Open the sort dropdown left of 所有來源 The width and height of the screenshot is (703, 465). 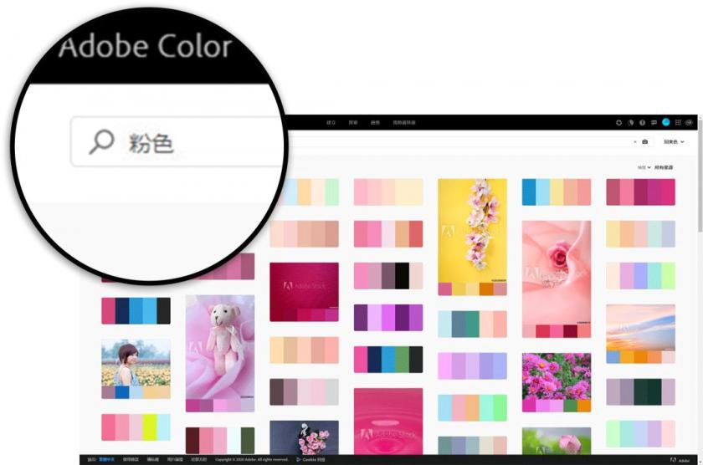[x=643, y=167]
